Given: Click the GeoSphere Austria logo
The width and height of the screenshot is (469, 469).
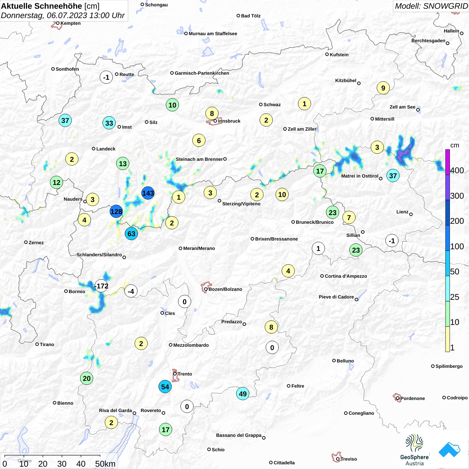Looking at the screenshot, I should (414, 450).
